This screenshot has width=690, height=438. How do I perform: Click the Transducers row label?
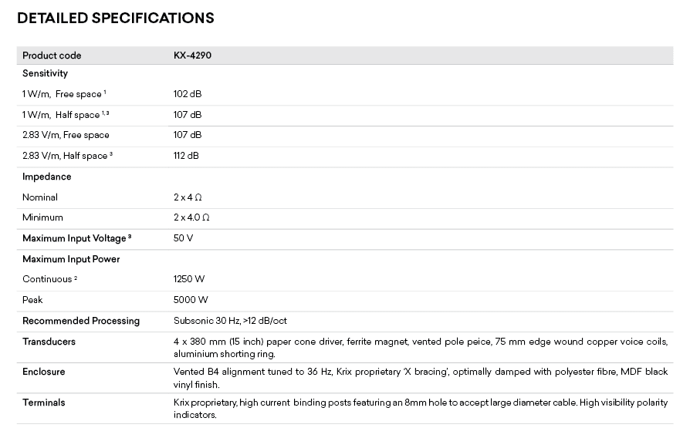[x=49, y=342]
